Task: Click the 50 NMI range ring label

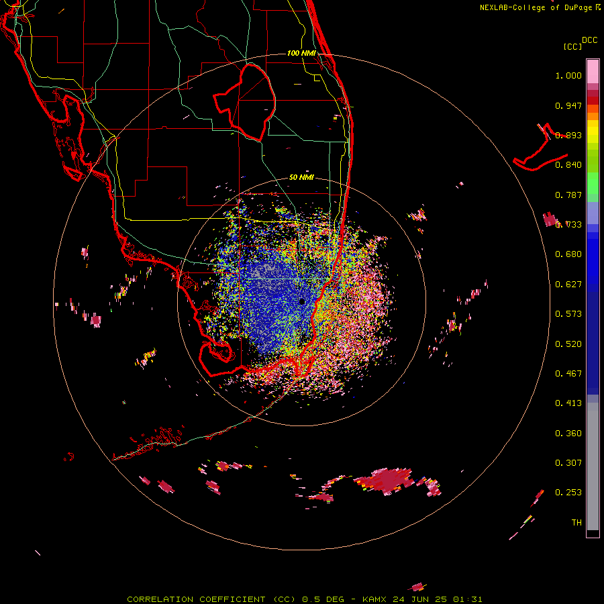Action: [301, 178]
